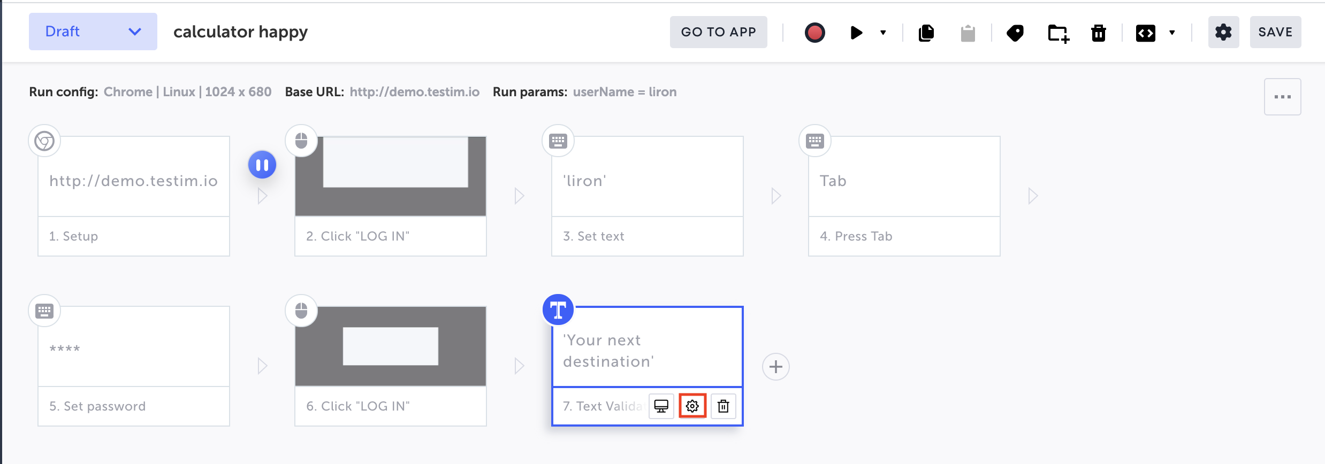Delete step 7 with its trash icon
This screenshot has height=464, width=1325.
click(724, 406)
